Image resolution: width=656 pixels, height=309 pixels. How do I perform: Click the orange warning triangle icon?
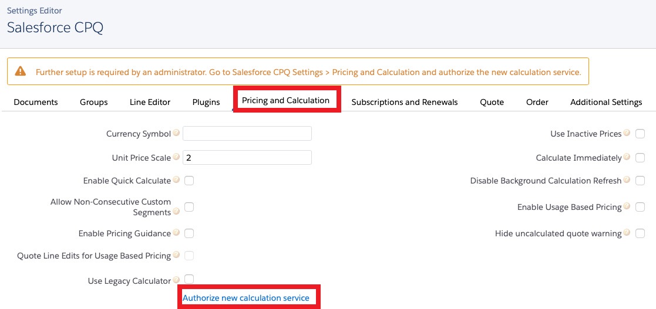(x=21, y=72)
